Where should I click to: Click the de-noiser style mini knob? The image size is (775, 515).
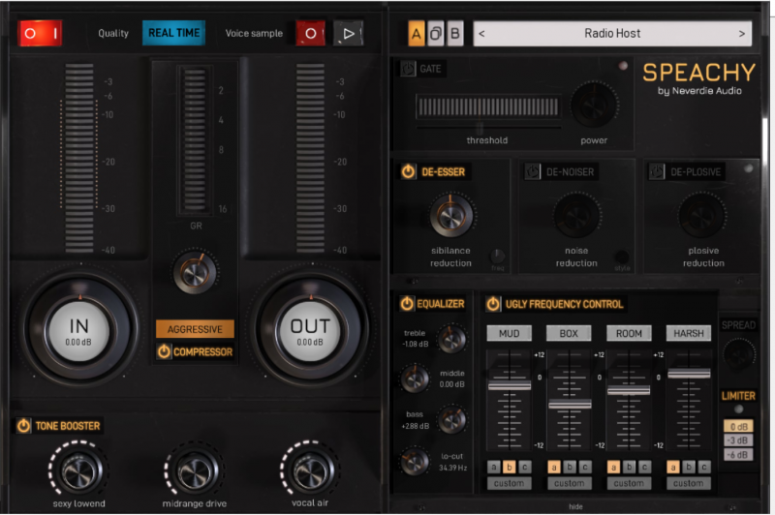coord(621,257)
